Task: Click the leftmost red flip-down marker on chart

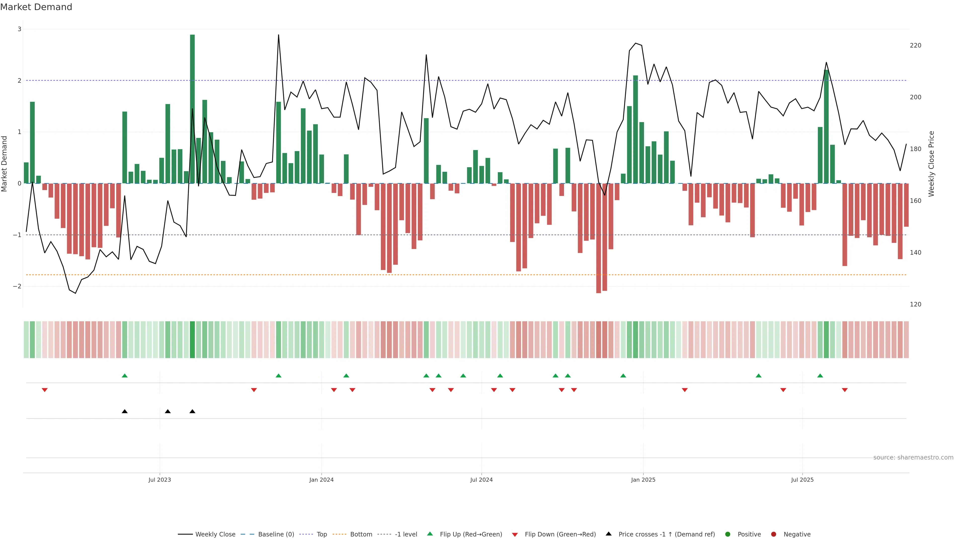Action: 45,390
